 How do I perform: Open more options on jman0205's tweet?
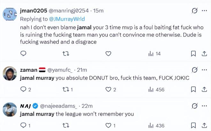[x=204, y=11]
